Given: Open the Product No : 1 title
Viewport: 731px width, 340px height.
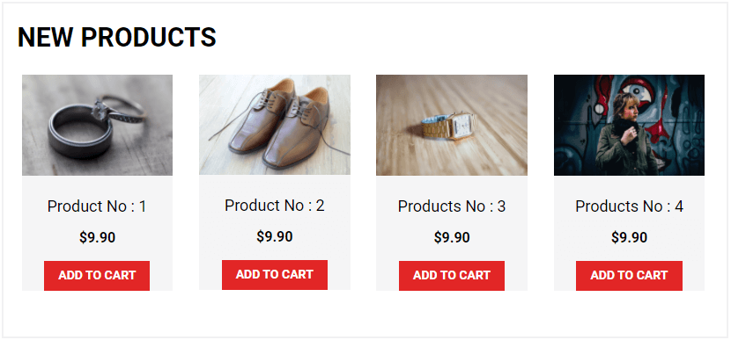Looking at the screenshot, I should click(97, 206).
